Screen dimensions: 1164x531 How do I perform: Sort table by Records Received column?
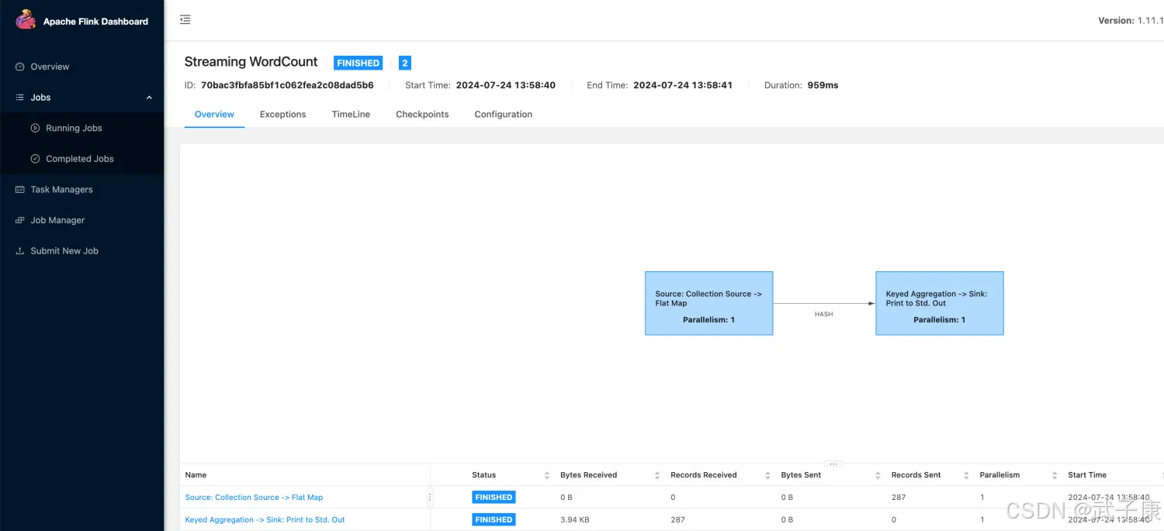coord(767,475)
